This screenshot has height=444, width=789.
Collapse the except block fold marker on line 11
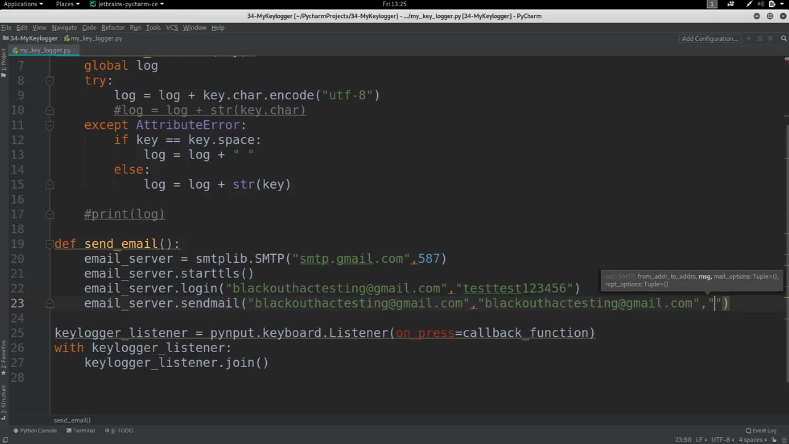tap(50, 125)
